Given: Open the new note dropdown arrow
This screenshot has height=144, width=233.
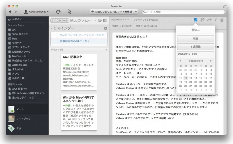Looking at the screenshot, I should 136,12.
